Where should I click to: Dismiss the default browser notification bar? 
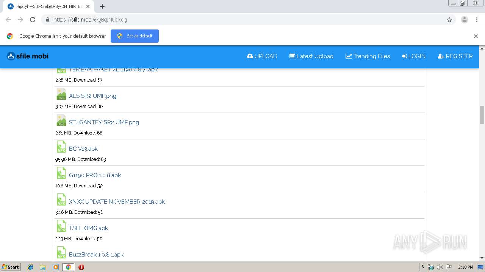pos(476,36)
